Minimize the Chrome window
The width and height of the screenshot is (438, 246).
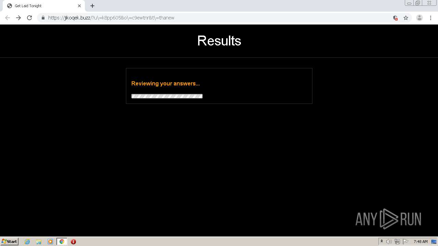pyautogui.click(x=409, y=3)
